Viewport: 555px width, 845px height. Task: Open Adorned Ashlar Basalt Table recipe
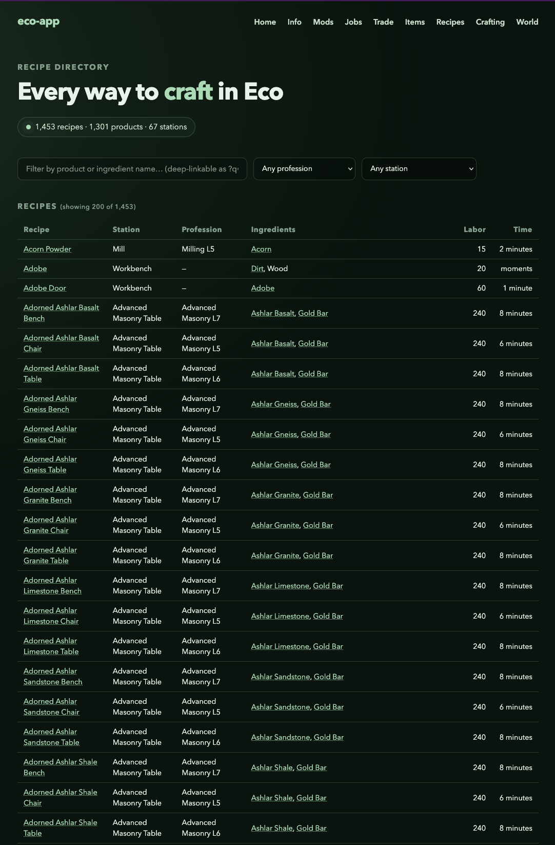point(61,374)
